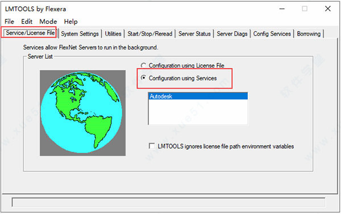Minimize the LMTOOLS window
This screenshot has width=341, height=214.
tap(282, 9)
